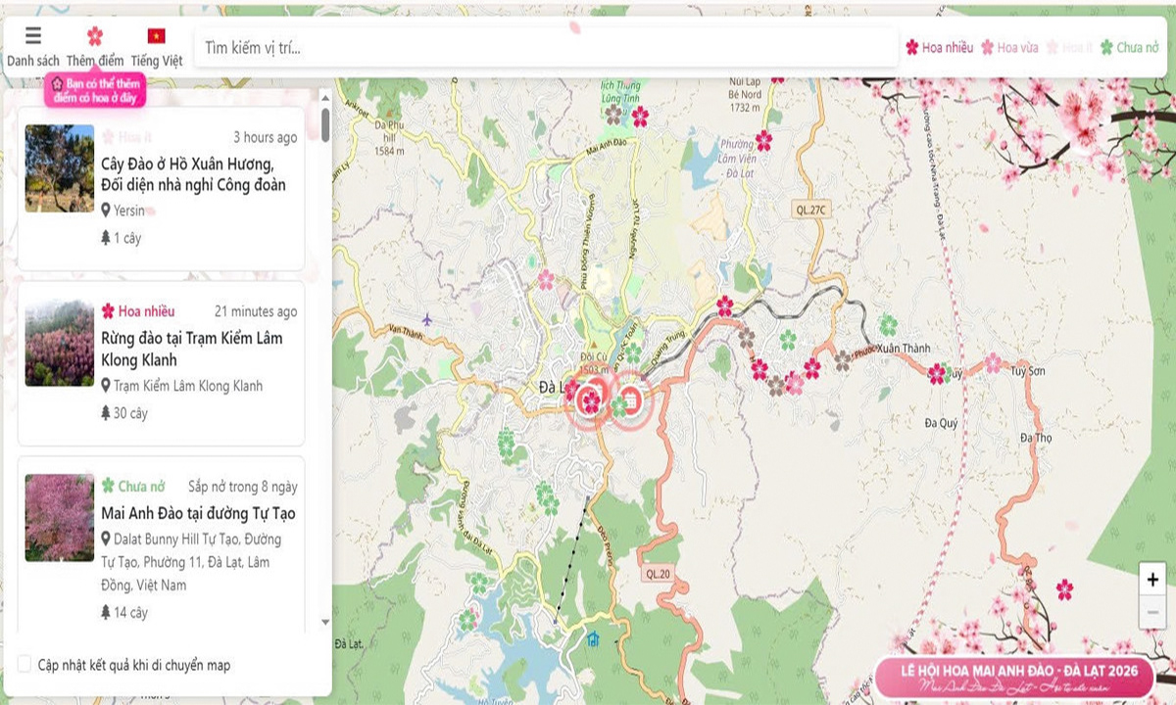Select the pink flower marker near Tuy Sơn

[x=993, y=363]
